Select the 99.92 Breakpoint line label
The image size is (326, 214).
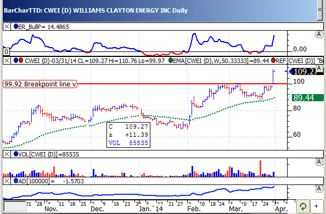[x=40, y=84]
